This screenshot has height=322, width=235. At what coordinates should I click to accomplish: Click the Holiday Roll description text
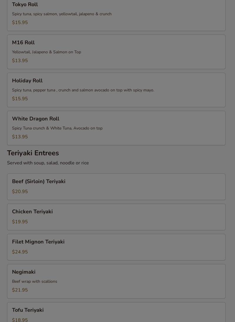[x=83, y=90]
